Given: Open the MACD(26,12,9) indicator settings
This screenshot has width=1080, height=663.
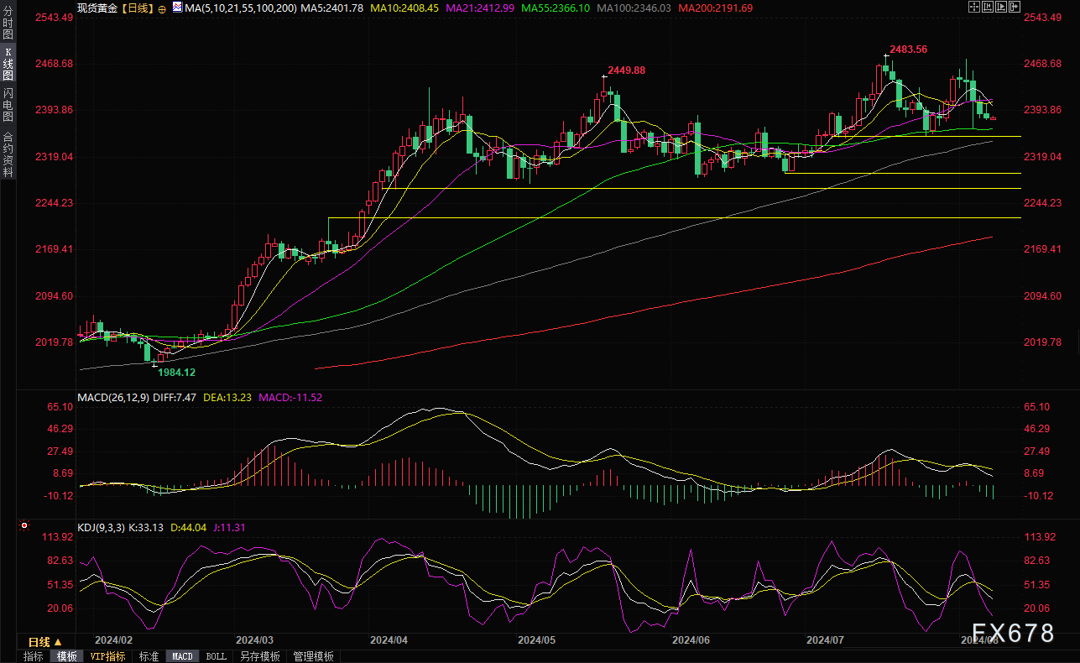Looking at the screenshot, I should [x=111, y=396].
